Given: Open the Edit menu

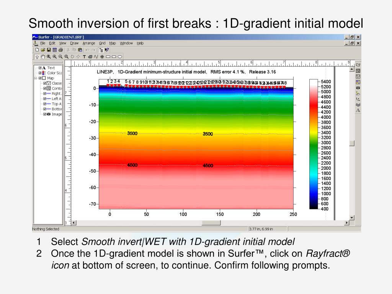Looking at the screenshot, I should 52,43.
